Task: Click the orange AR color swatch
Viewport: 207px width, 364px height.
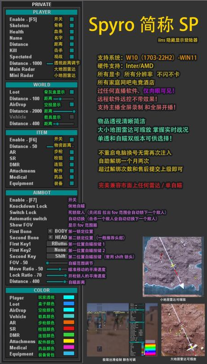Action: [x=69, y=322]
